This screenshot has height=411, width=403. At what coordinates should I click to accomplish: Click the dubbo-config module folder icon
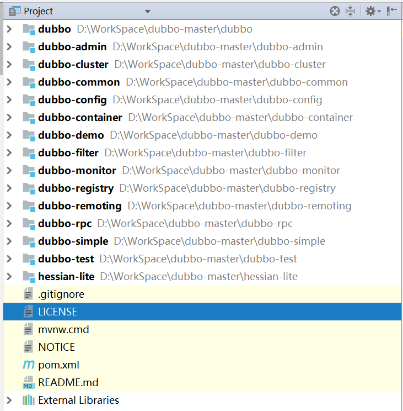coord(29,100)
